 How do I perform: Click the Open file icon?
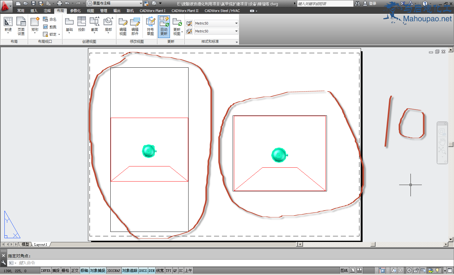click(26, 3)
